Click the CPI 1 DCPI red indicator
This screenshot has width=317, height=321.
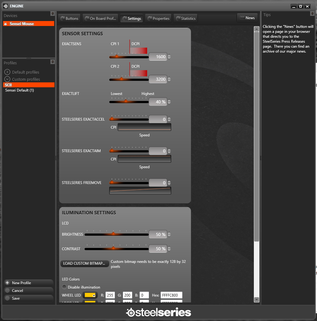[x=138, y=51]
